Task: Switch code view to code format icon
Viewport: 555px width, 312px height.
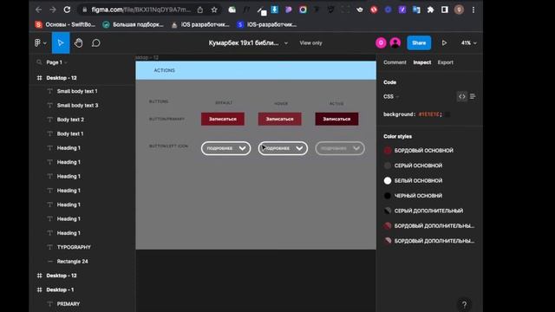Action: pos(462,96)
